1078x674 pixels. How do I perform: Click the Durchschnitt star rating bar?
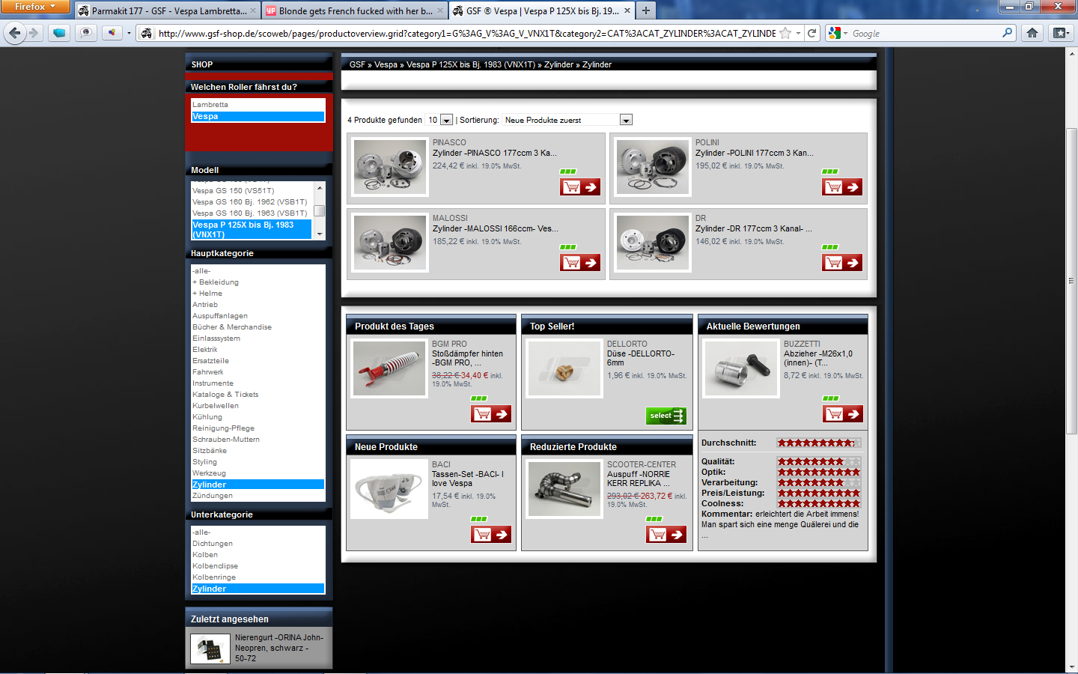(x=819, y=443)
